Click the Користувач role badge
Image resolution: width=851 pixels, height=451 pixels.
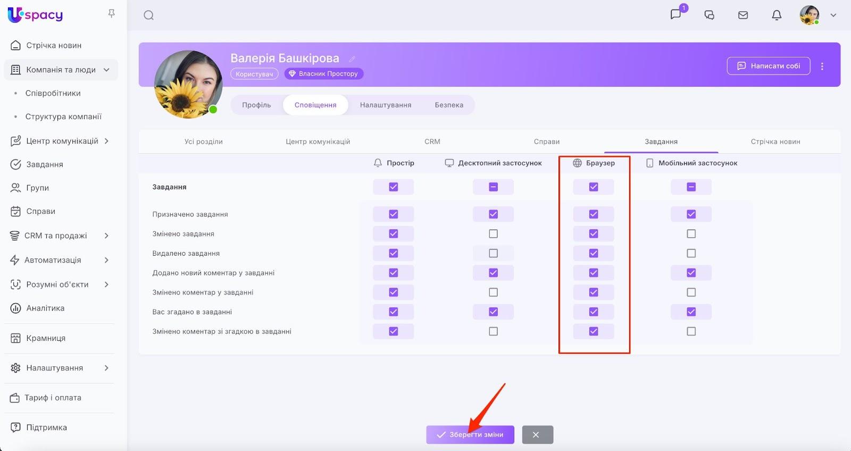[254, 74]
